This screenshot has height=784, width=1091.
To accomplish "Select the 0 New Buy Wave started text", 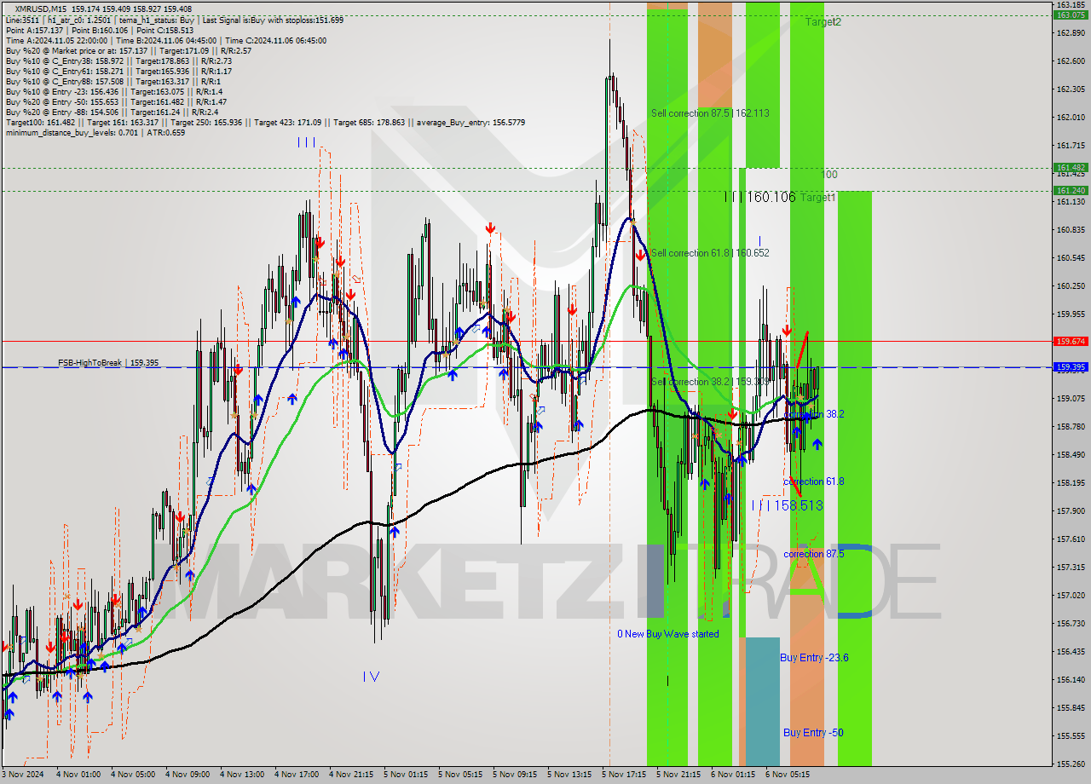I will [x=668, y=634].
